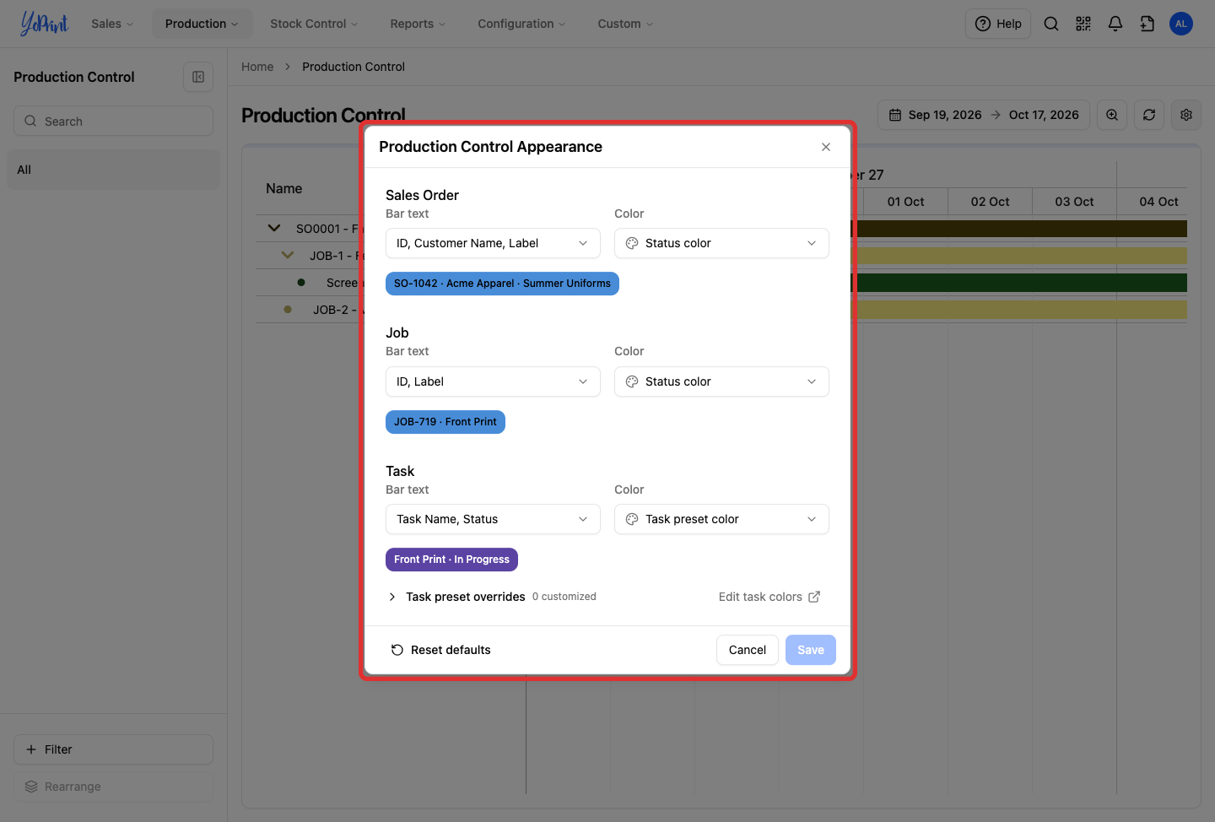Image resolution: width=1215 pixels, height=822 pixels.
Task: Click the Rearrange button
Action: tap(113, 787)
